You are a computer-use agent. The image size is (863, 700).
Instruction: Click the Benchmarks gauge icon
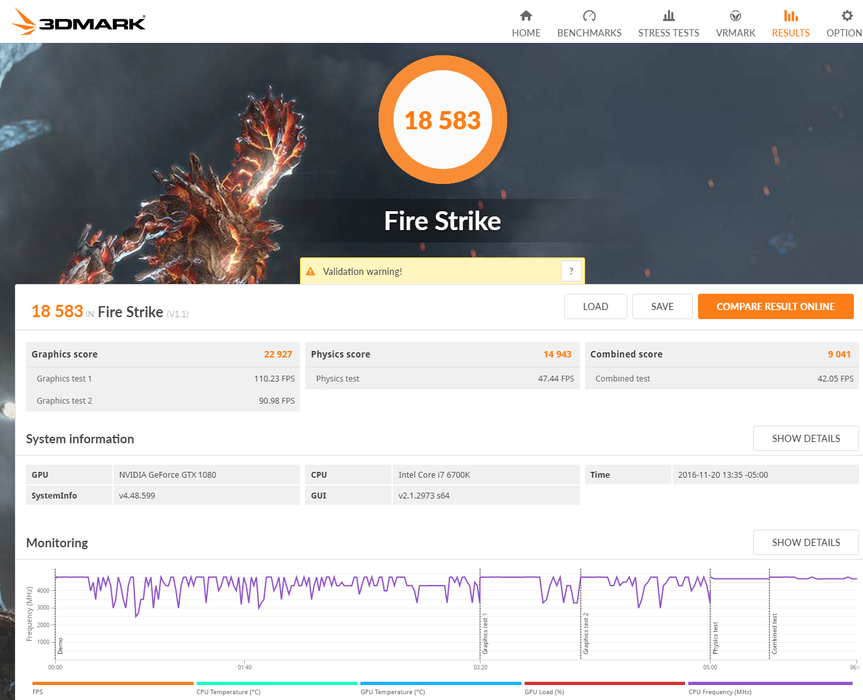click(589, 16)
